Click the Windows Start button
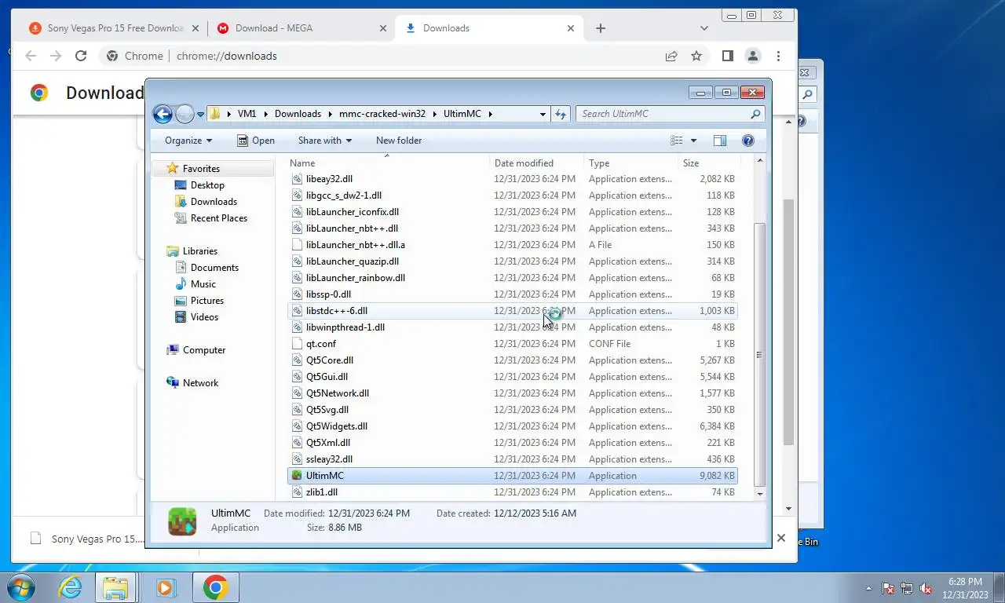The height and width of the screenshot is (603, 1005). coord(20,587)
